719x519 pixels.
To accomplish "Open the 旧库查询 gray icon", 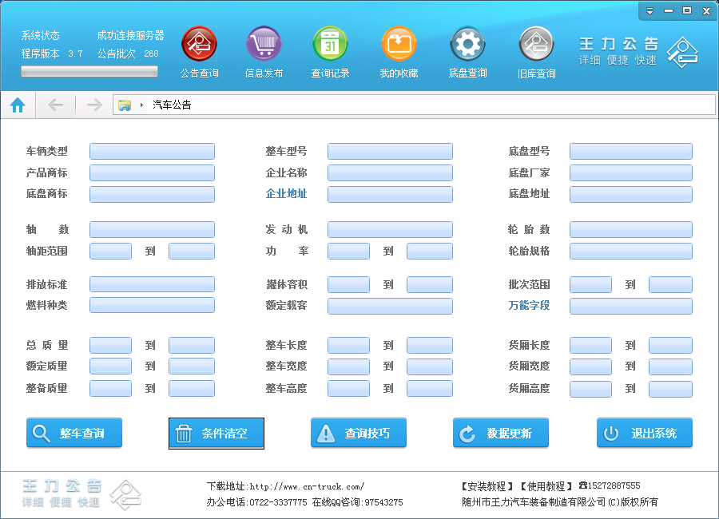I will point(536,44).
